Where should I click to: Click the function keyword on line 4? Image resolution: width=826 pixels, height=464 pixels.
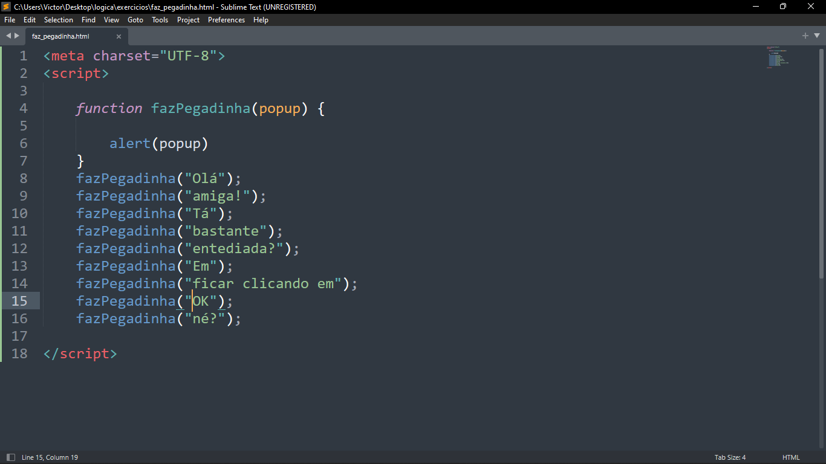[109, 109]
